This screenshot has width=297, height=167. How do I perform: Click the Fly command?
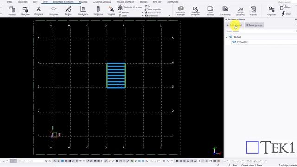148,6
